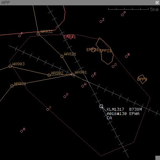This screenshot has width=160, height=160.
Task: Click the APP window title bar text
Action: pyautogui.click(x=6, y=2)
